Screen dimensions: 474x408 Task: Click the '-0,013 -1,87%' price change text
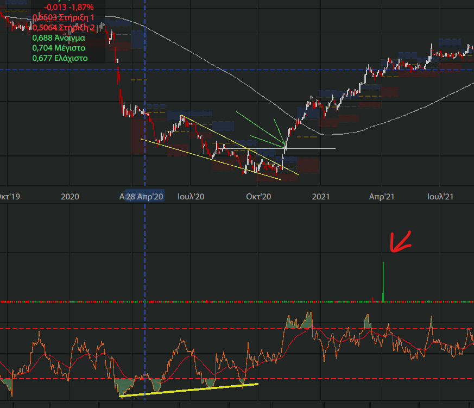coord(68,7)
